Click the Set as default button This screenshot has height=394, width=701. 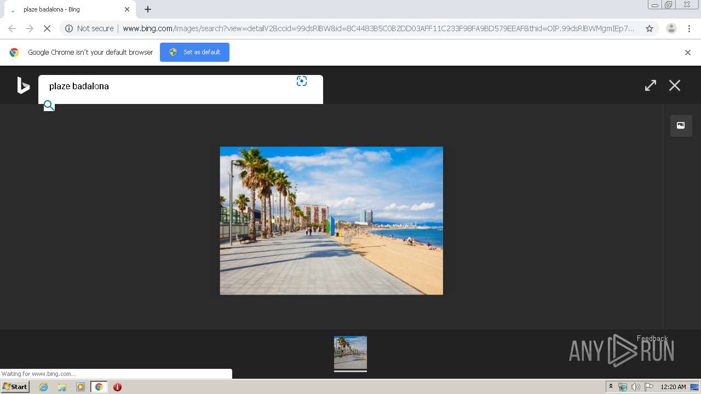194,52
